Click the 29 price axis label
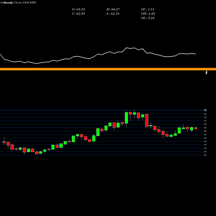The width and height of the screenshot is (216, 216). click(x=205, y=152)
